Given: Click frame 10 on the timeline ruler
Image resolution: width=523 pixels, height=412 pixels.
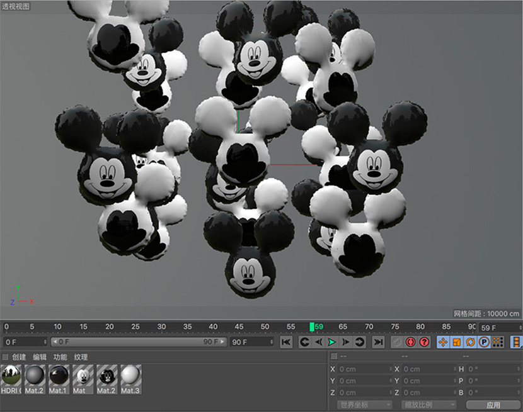Looking at the screenshot, I should (x=57, y=326).
